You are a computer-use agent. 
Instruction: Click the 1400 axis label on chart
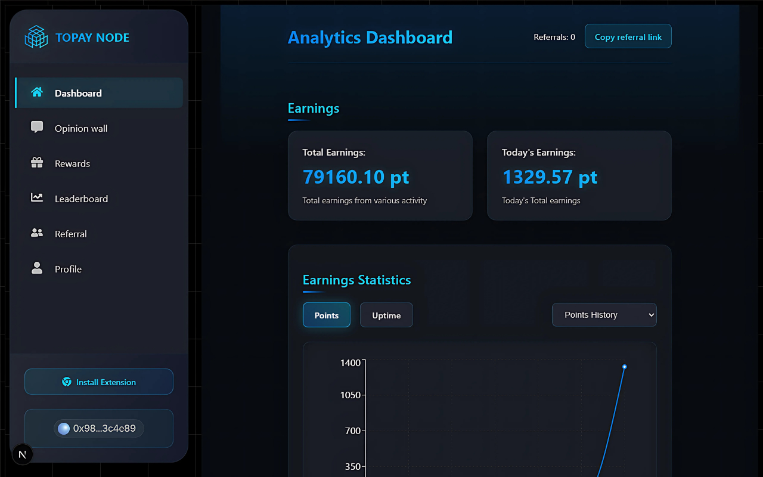point(351,363)
